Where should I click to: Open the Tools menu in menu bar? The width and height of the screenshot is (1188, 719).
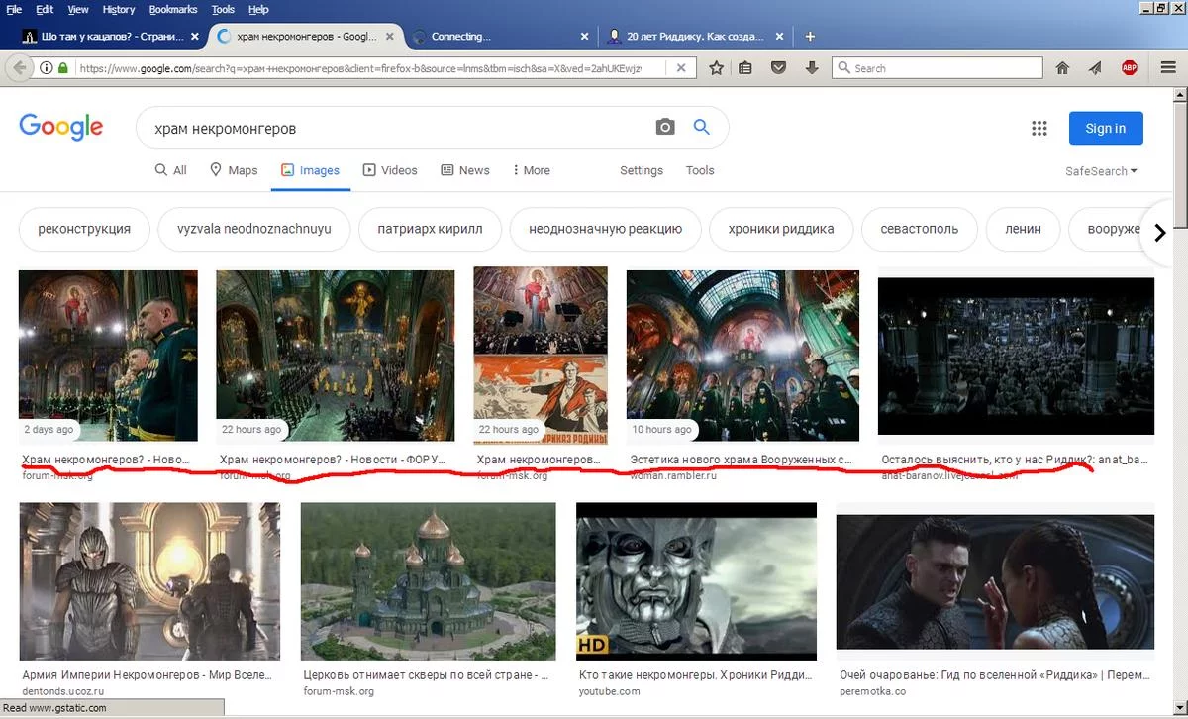click(223, 9)
